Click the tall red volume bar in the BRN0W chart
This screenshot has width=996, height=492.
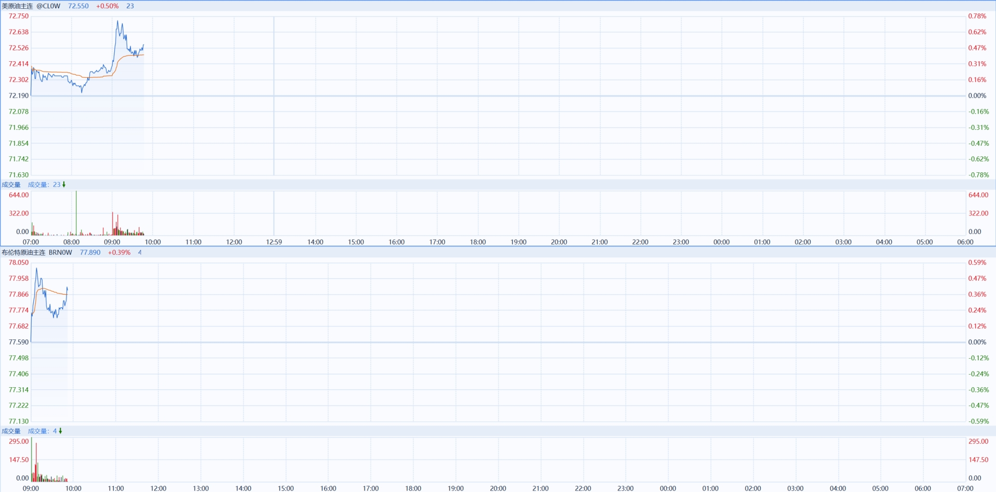[36, 462]
